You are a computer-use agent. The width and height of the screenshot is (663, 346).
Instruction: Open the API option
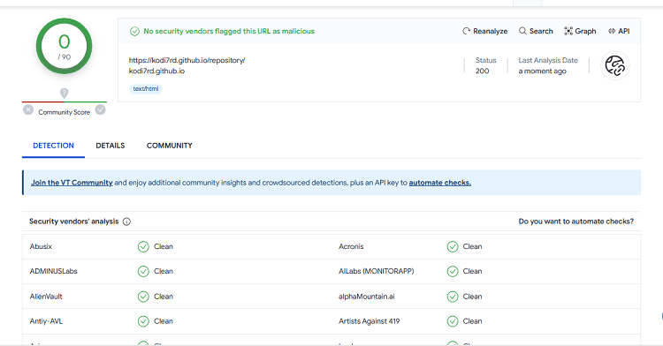(619, 31)
